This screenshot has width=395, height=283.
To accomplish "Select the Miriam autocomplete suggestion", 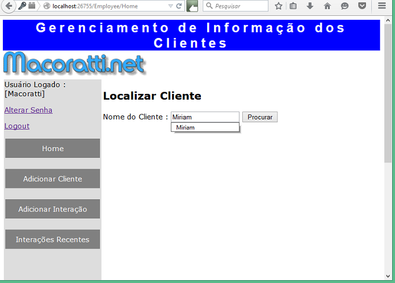I will pyautogui.click(x=205, y=127).
